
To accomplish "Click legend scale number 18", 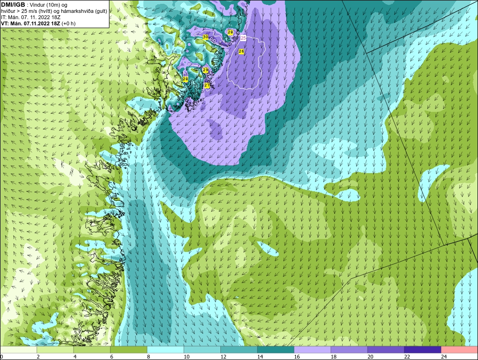I will [334, 357].
